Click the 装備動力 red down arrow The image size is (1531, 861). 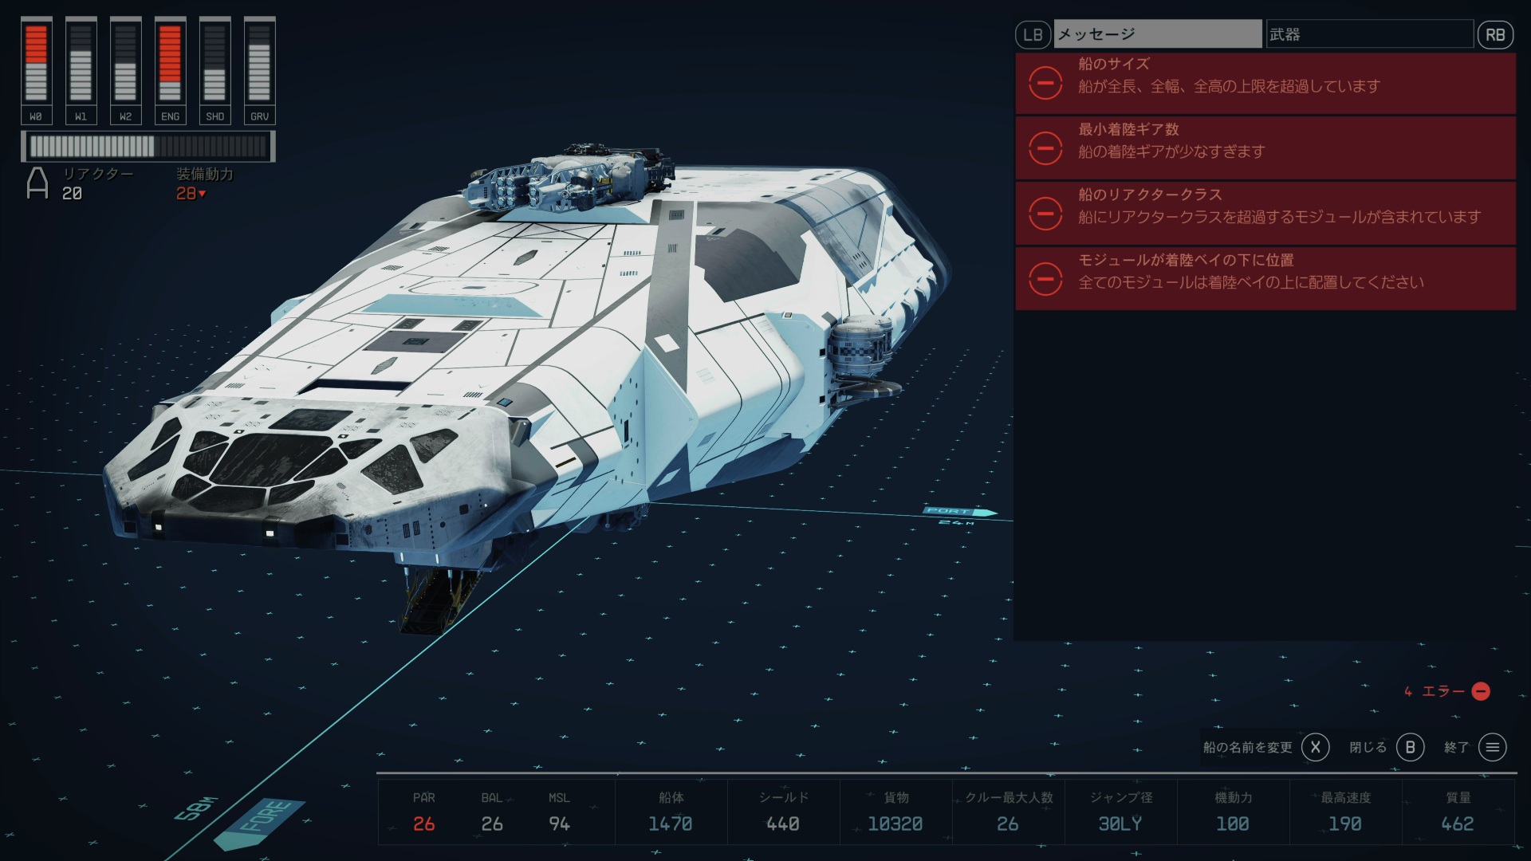(x=203, y=194)
